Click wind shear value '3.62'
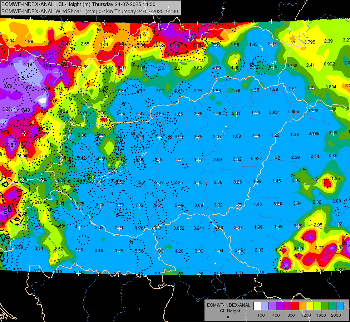The image size is (350, 322). (x=237, y=159)
